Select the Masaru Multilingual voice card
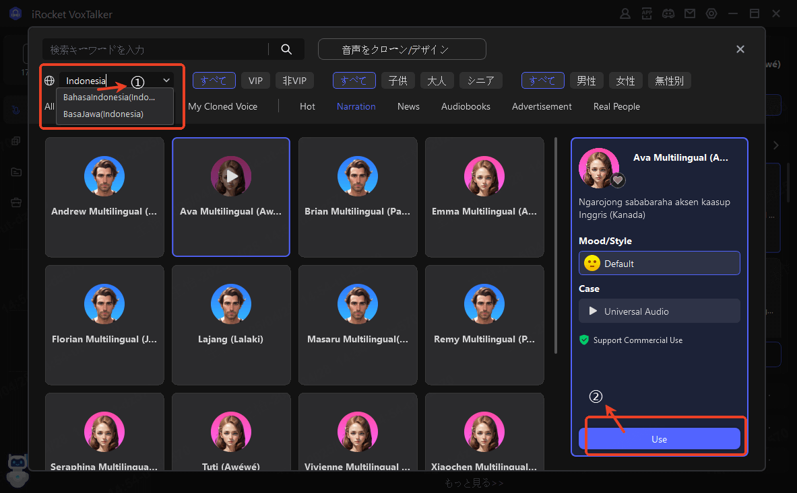 point(358,325)
